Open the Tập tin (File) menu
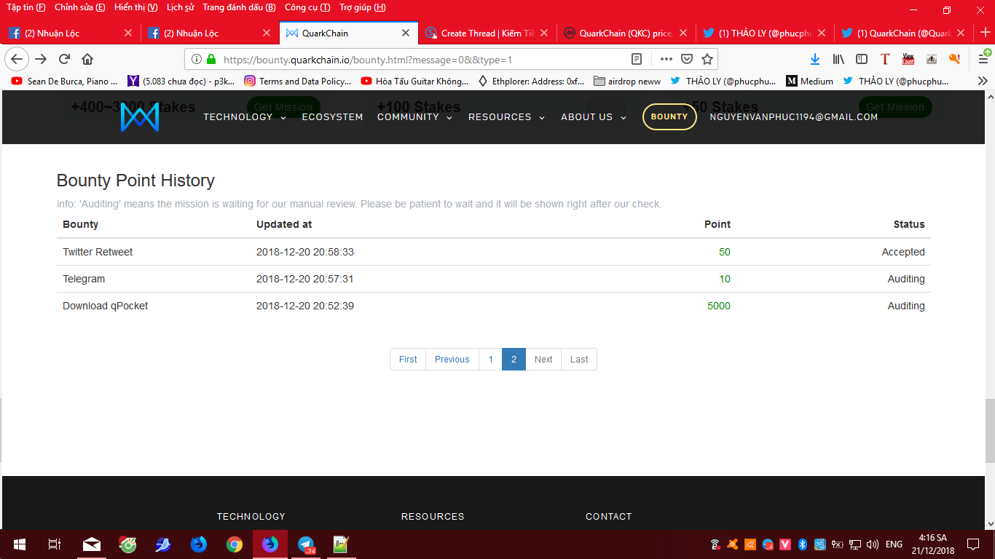The width and height of the screenshot is (995, 559). pyautogui.click(x=26, y=7)
